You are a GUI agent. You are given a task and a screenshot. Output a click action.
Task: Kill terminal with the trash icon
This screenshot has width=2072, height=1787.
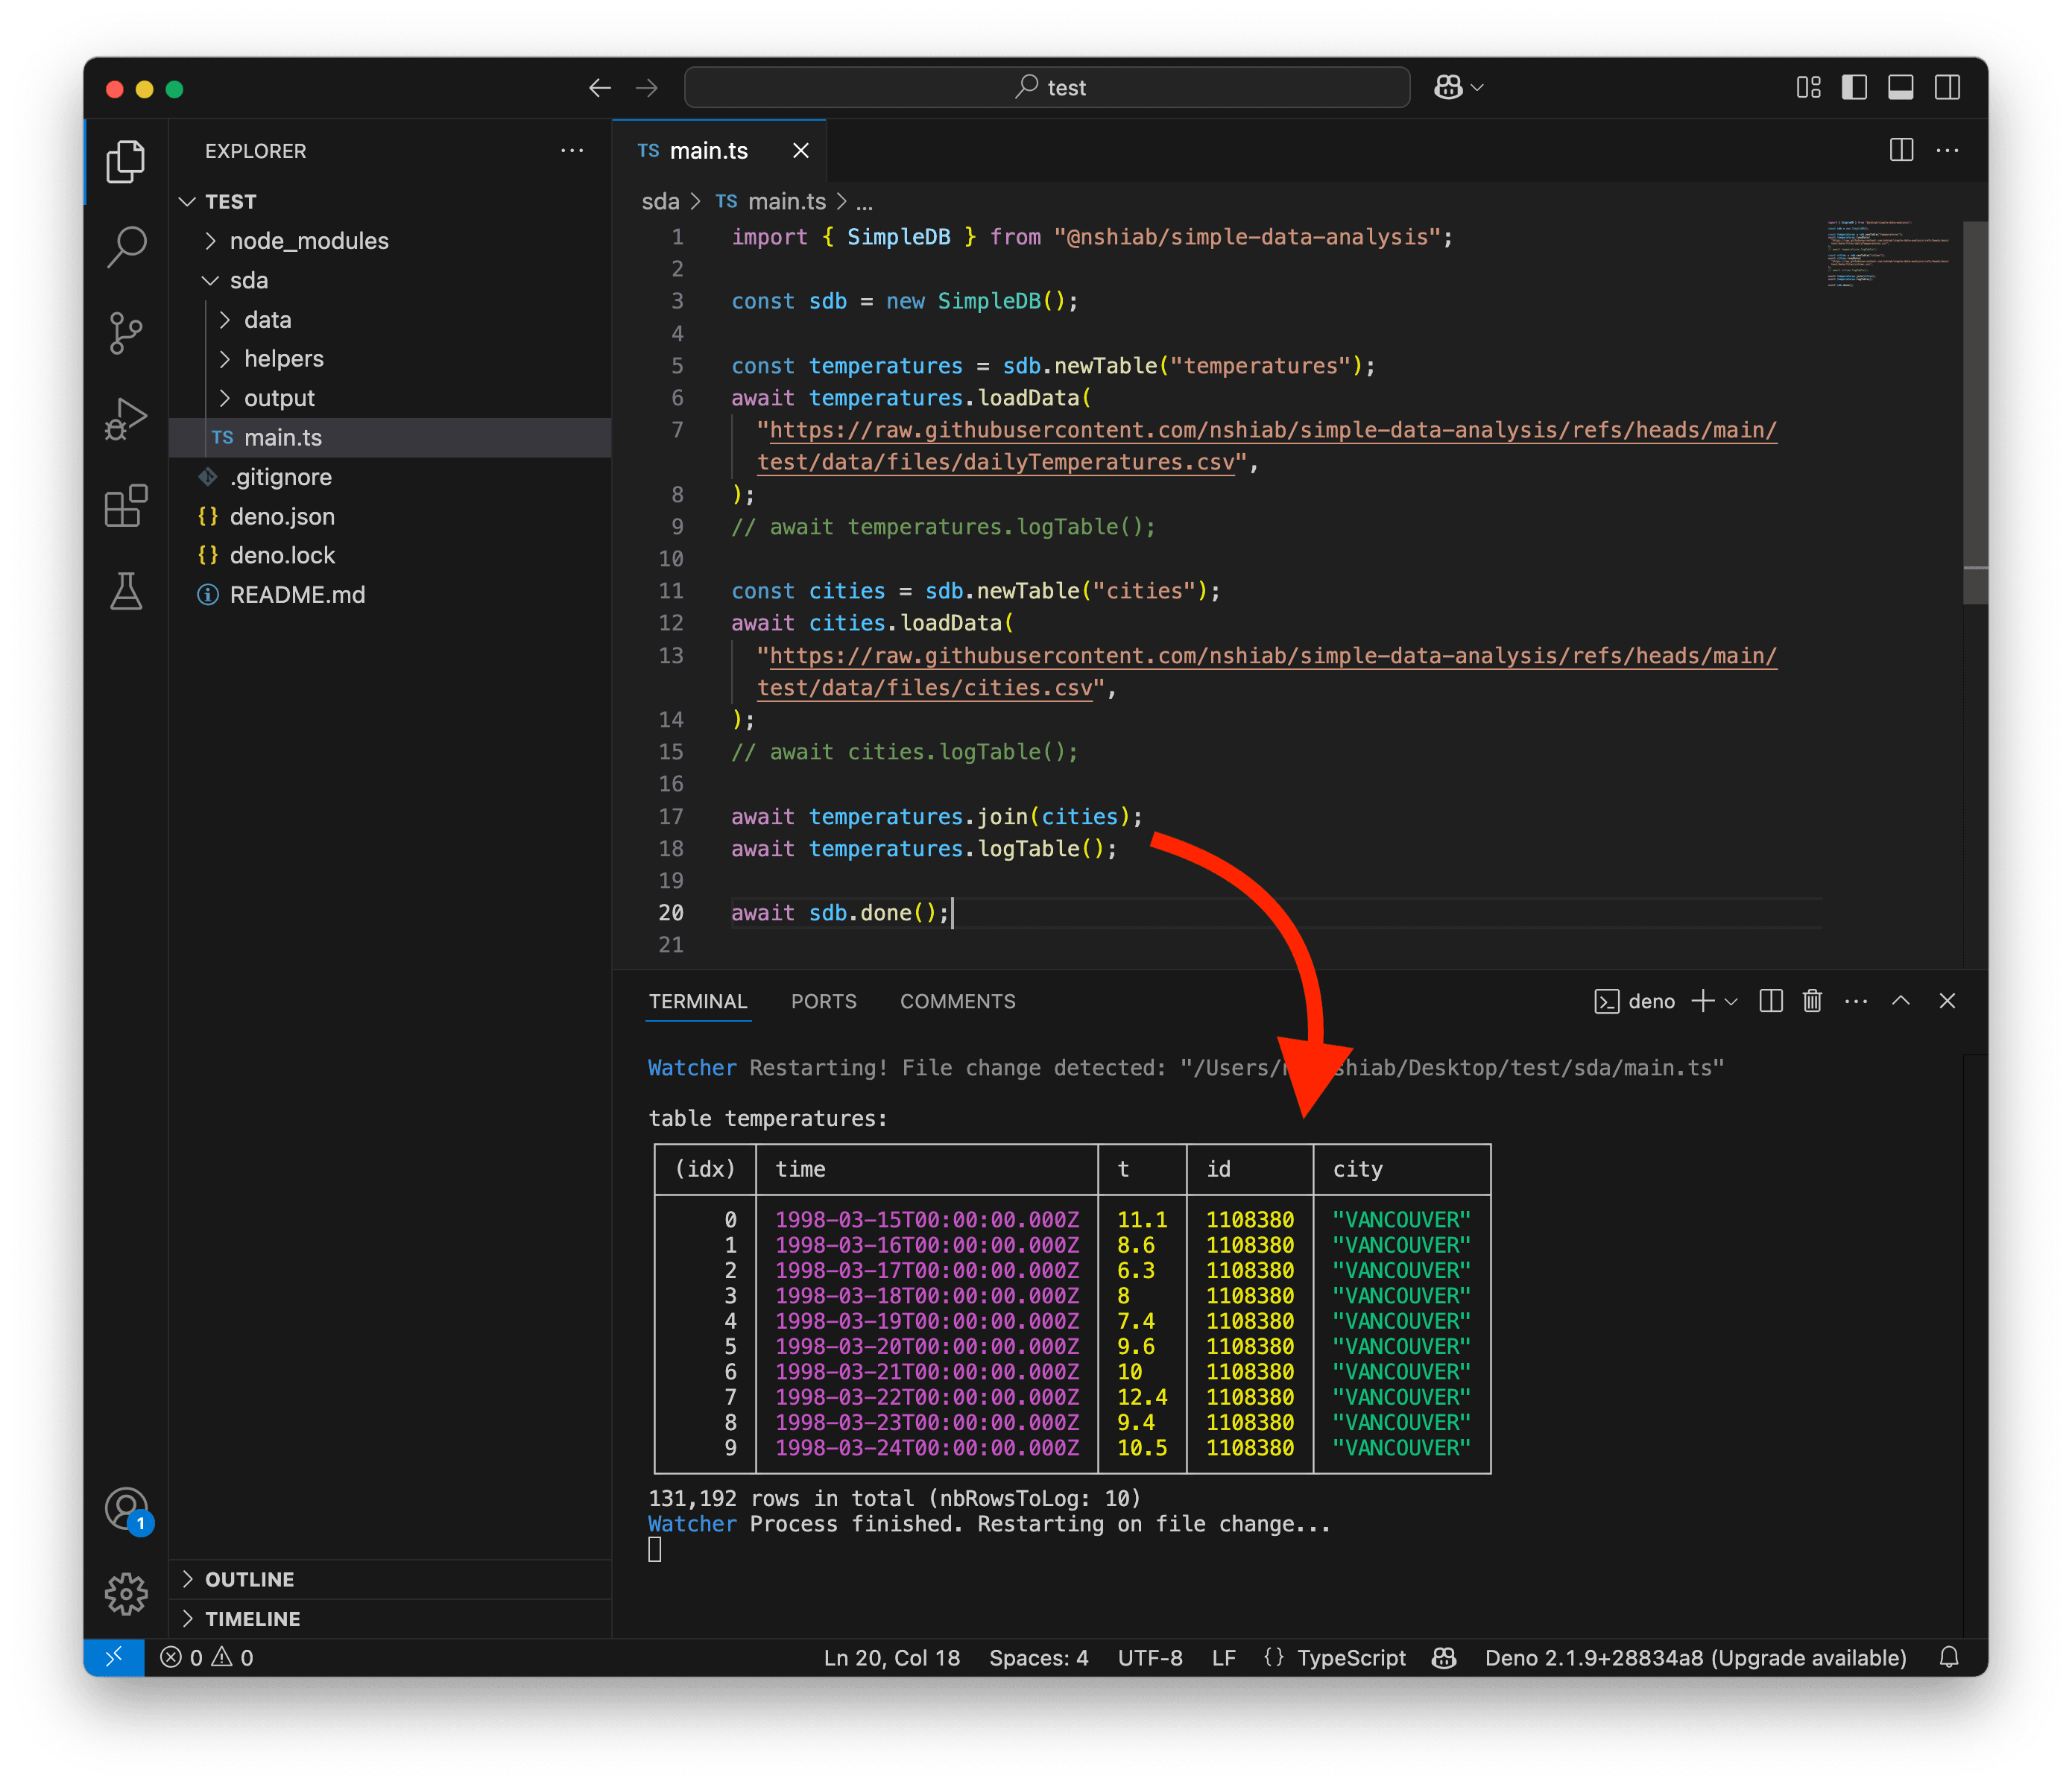tap(1812, 1001)
